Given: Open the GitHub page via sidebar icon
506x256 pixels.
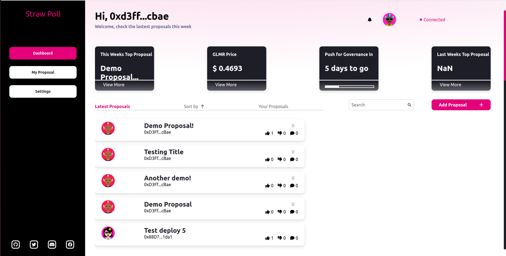Looking at the screenshot, I should point(16,245).
